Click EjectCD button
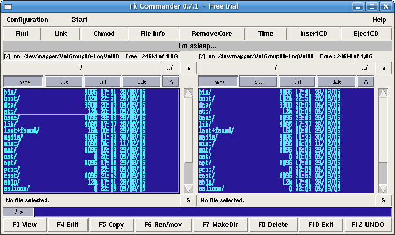Viewport: 395px width, 235px height. [366, 34]
